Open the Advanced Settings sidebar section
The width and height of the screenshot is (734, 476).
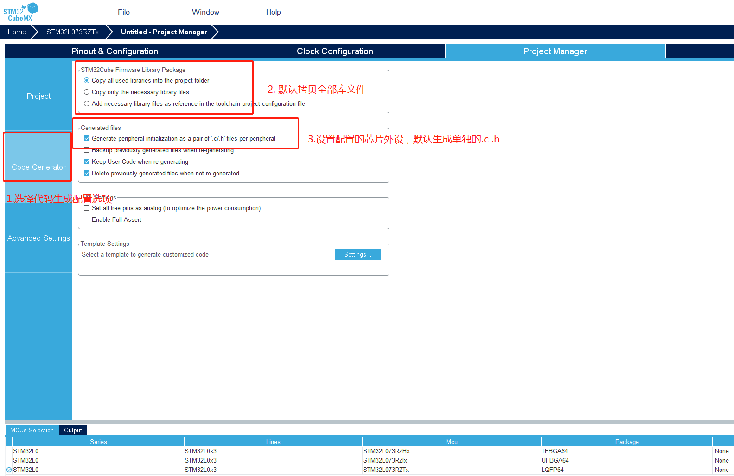click(x=38, y=238)
